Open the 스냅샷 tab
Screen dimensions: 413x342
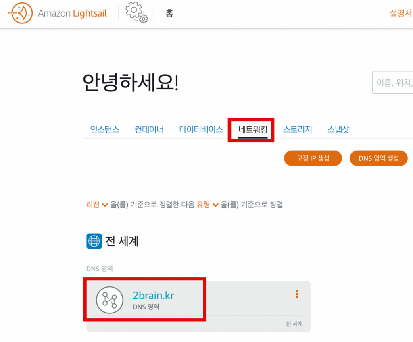click(x=338, y=130)
